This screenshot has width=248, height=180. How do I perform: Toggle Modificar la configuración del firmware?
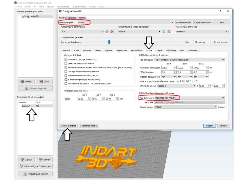coord(140,93)
